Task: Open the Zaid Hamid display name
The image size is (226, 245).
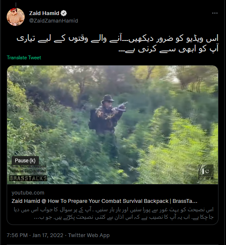Action: tap(44, 13)
